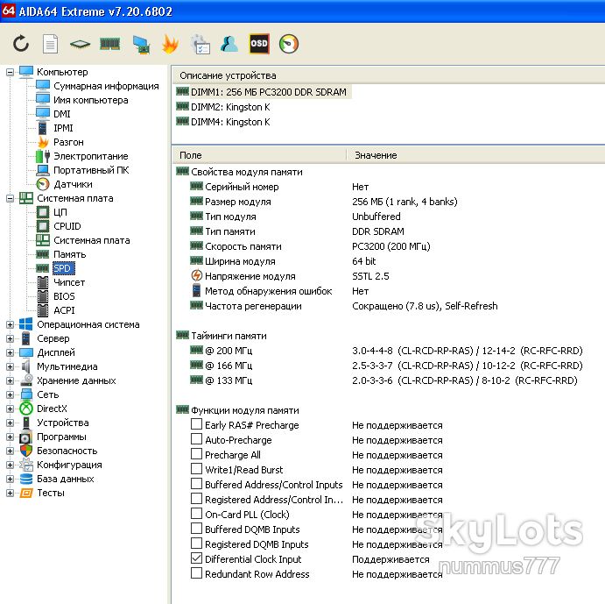Select the Напряжение модуля row
The width and height of the screenshot is (605, 604).
[x=388, y=276]
